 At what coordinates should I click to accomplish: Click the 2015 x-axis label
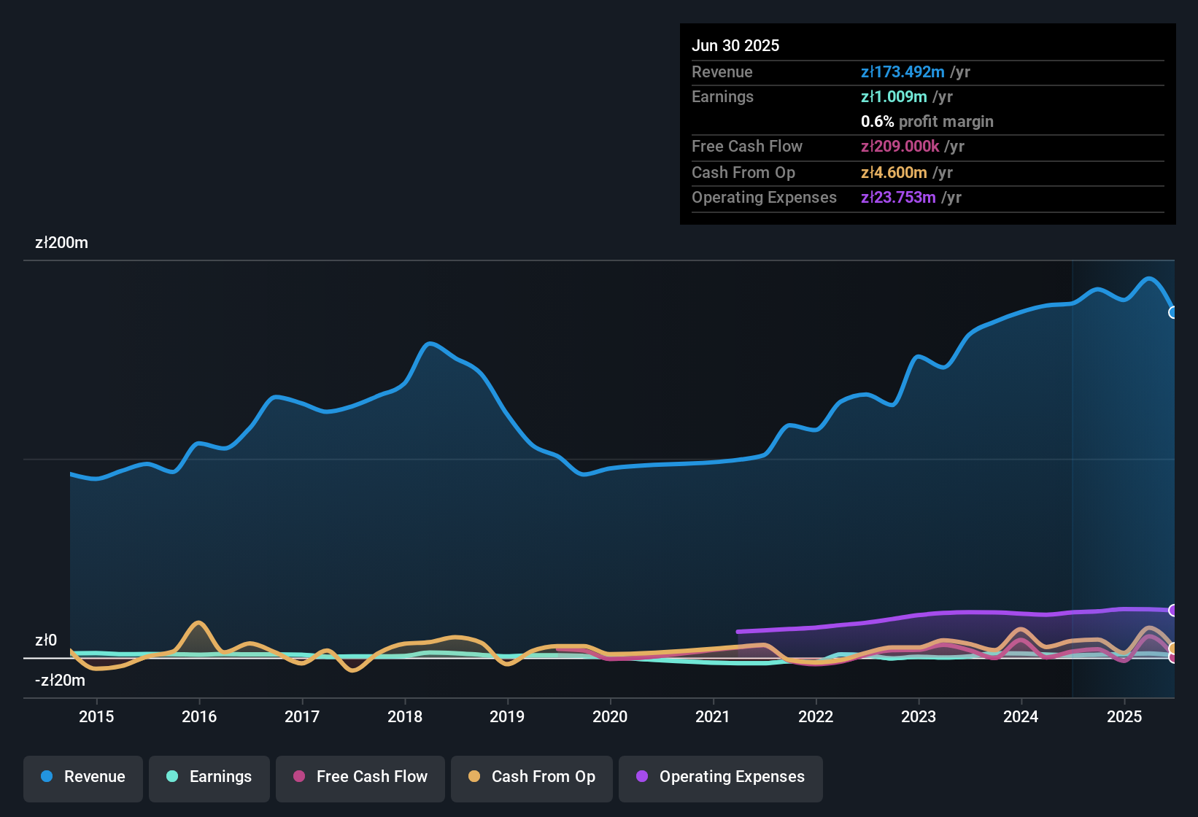point(96,716)
